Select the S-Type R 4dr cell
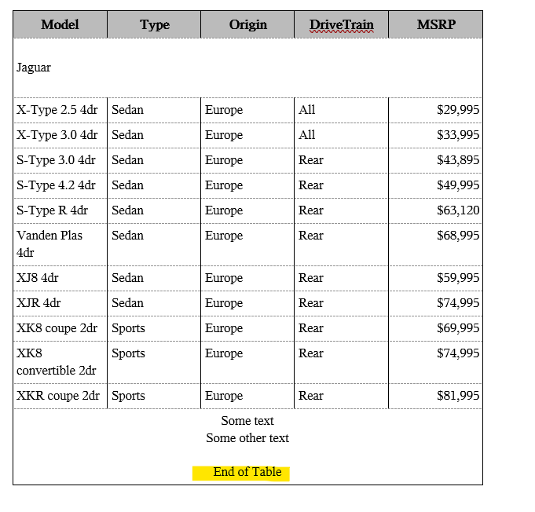This screenshot has width=535, height=512. pyautogui.click(x=53, y=210)
